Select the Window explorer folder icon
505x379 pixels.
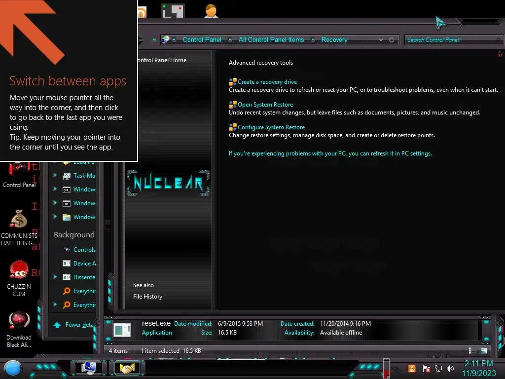(67, 217)
